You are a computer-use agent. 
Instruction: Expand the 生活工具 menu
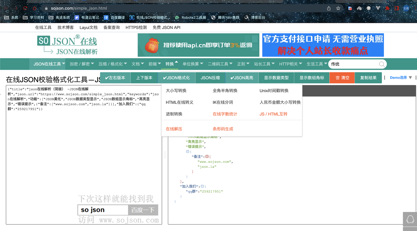click(317, 64)
